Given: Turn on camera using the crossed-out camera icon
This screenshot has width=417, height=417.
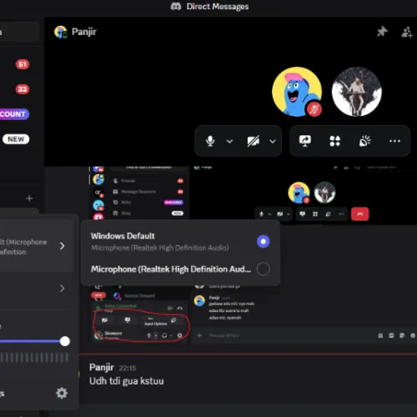Looking at the screenshot, I should 254,141.
